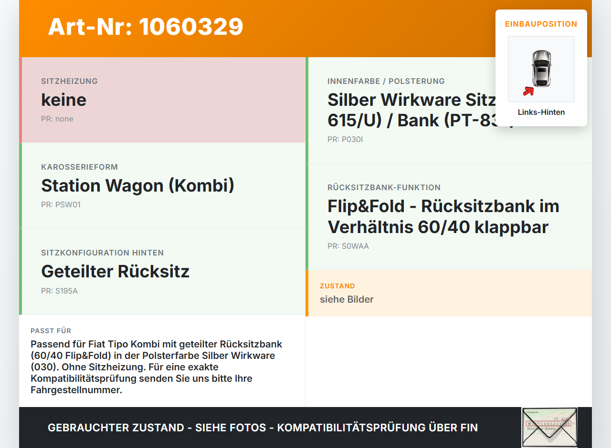Click the 'PR: S0WAA' code
Image resolution: width=611 pixels, height=448 pixels.
(348, 246)
